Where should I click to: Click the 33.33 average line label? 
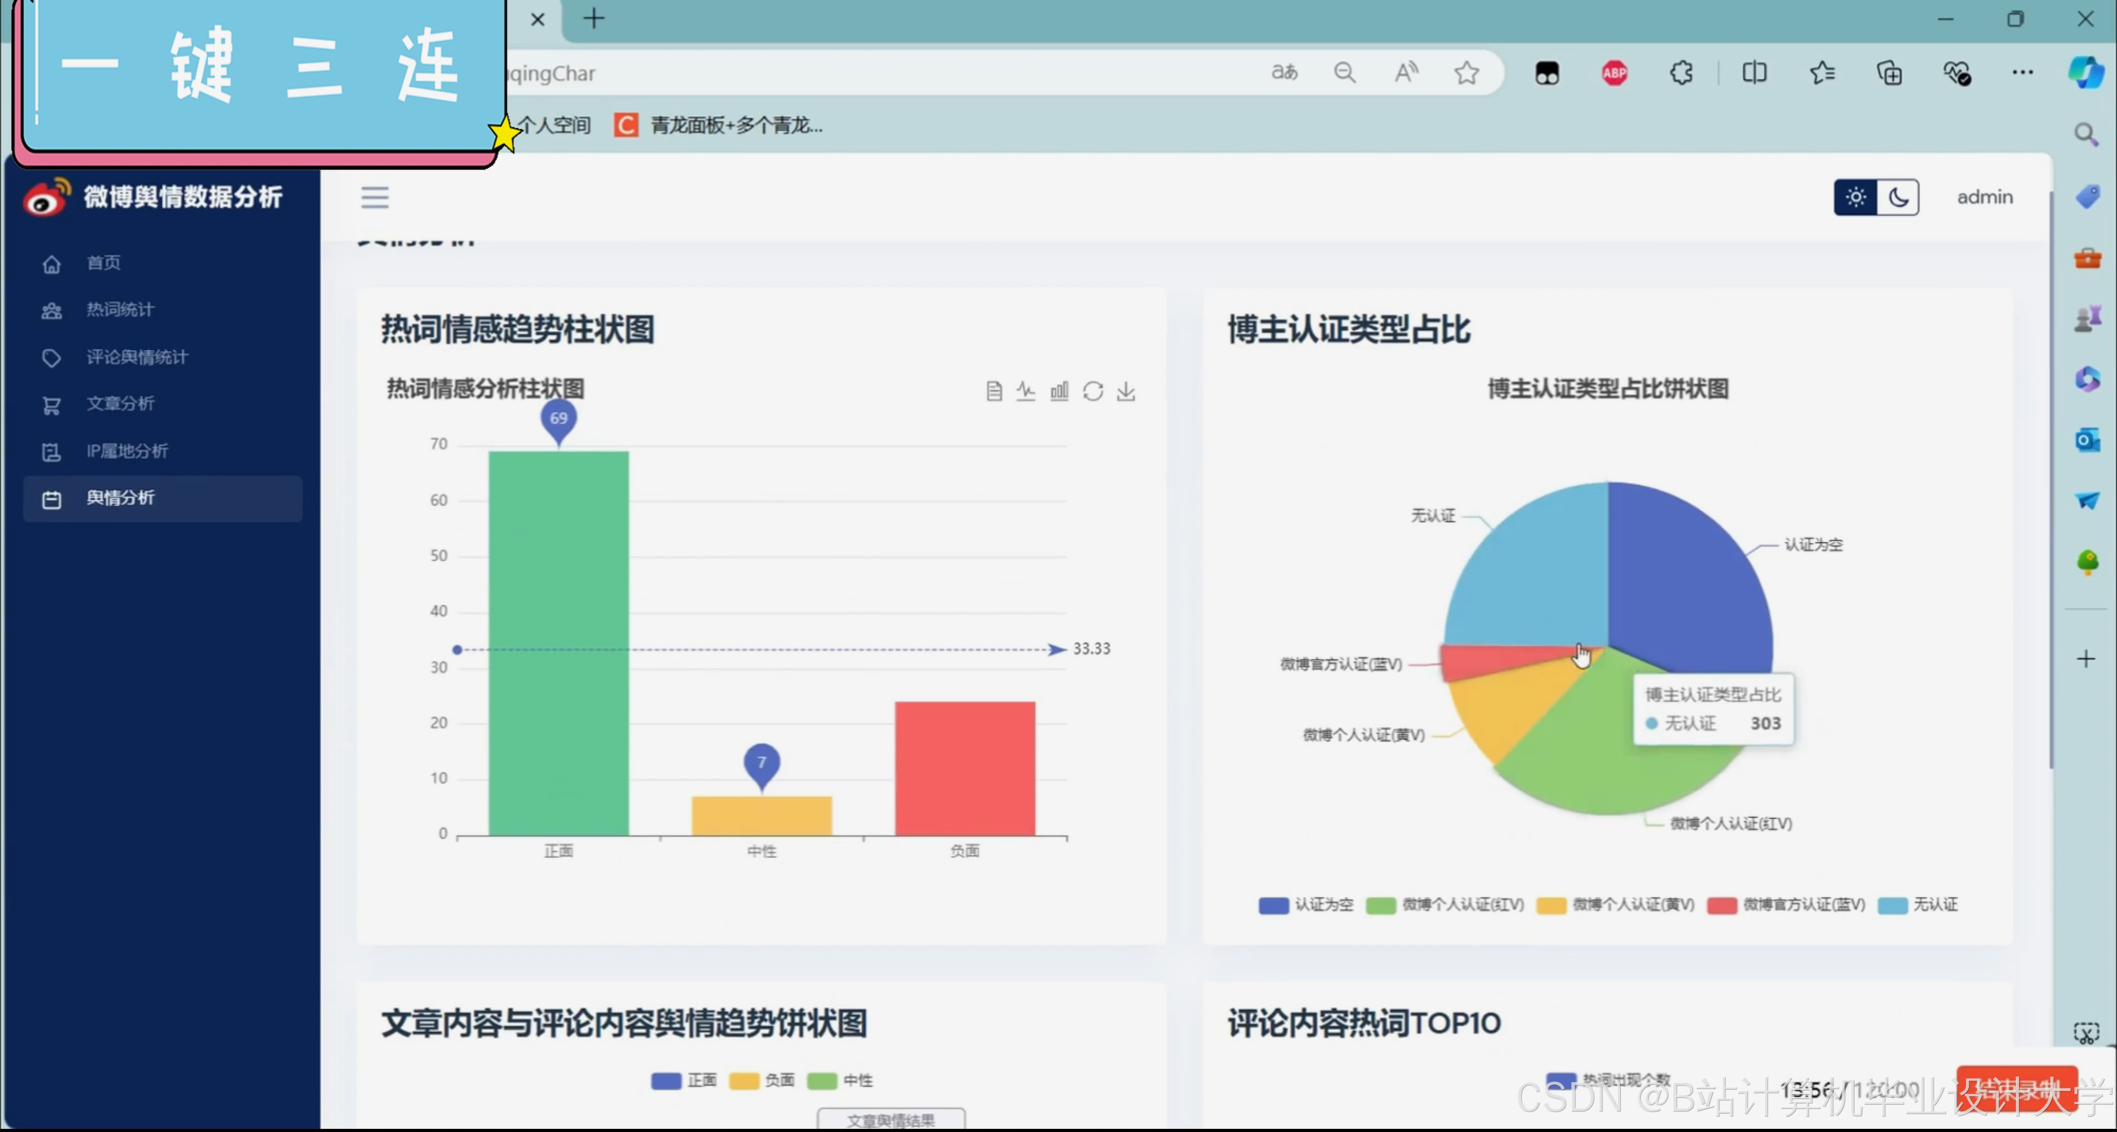[x=1092, y=649]
